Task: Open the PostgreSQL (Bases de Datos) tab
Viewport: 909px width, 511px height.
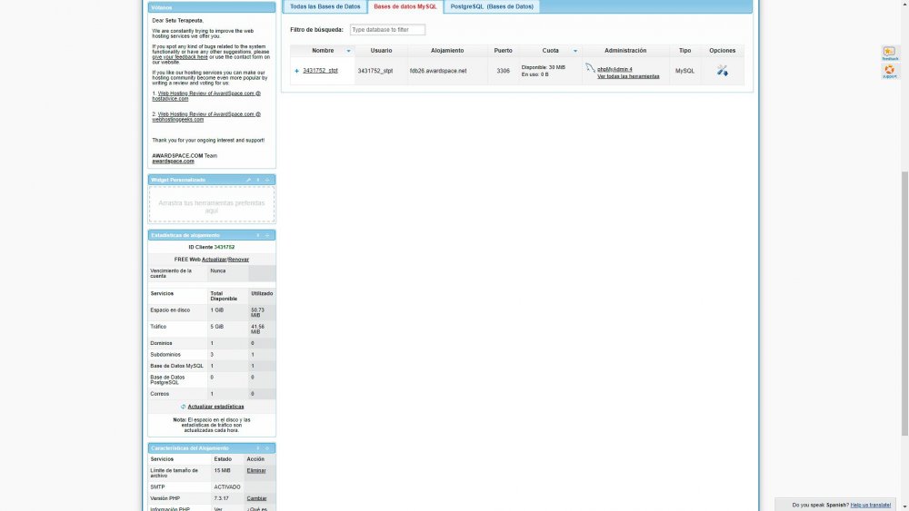Action: point(492,6)
